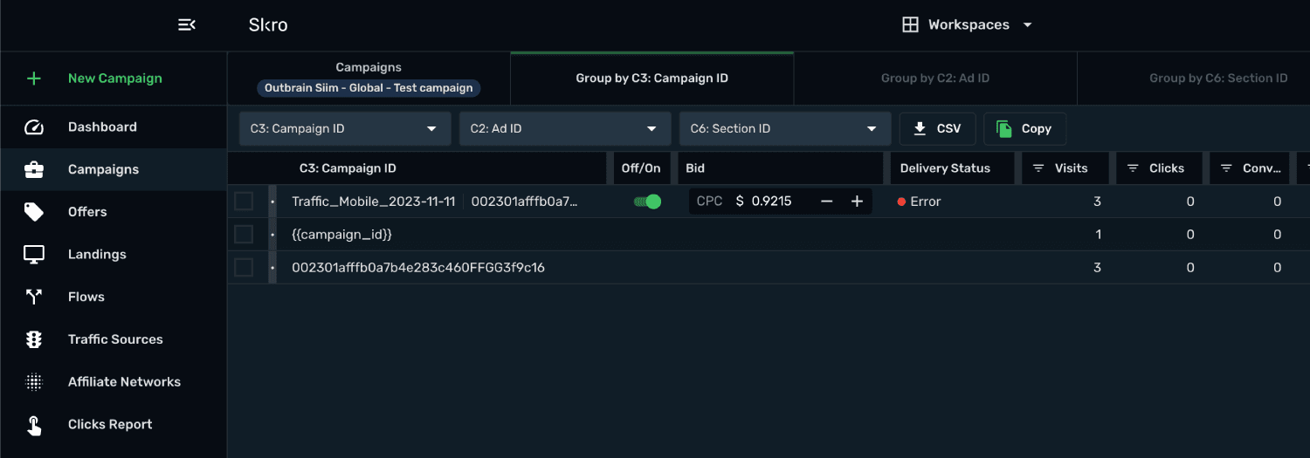Click the Off/On column header
1310x458 pixels.
click(x=641, y=168)
